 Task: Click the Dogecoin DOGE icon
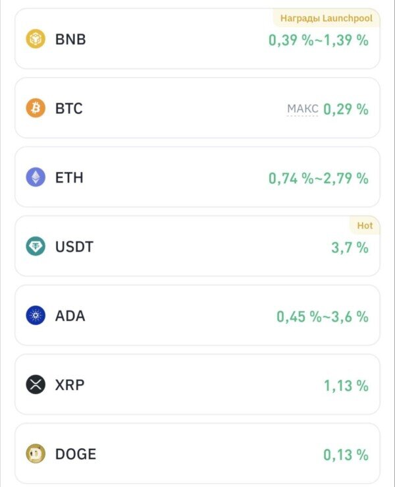[36, 454]
